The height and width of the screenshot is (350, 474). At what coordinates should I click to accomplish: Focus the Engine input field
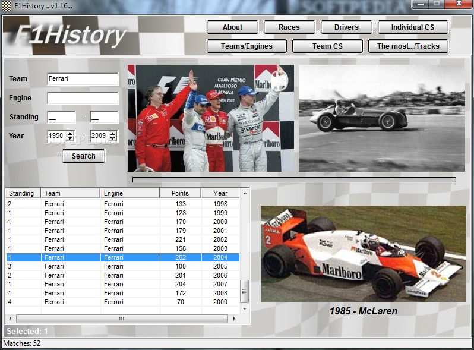pyautogui.click(x=83, y=98)
